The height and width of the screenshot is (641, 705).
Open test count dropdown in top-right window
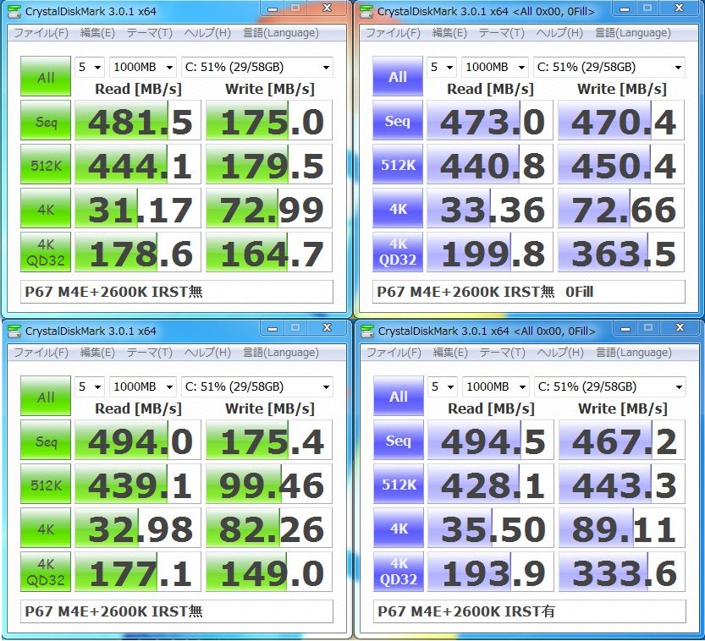pos(442,68)
